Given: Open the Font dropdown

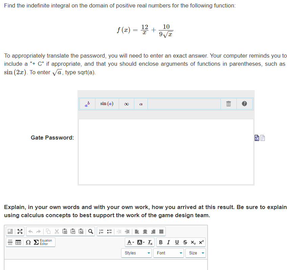Looking at the screenshot, I should click(168, 253).
